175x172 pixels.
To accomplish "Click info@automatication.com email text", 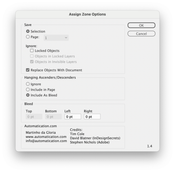I will (x=46, y=141).
